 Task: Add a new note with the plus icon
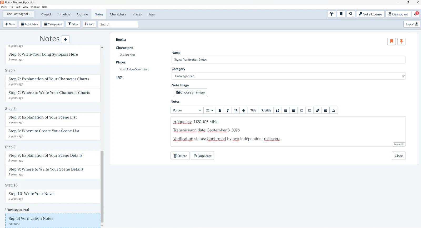(x=65, y=39)
